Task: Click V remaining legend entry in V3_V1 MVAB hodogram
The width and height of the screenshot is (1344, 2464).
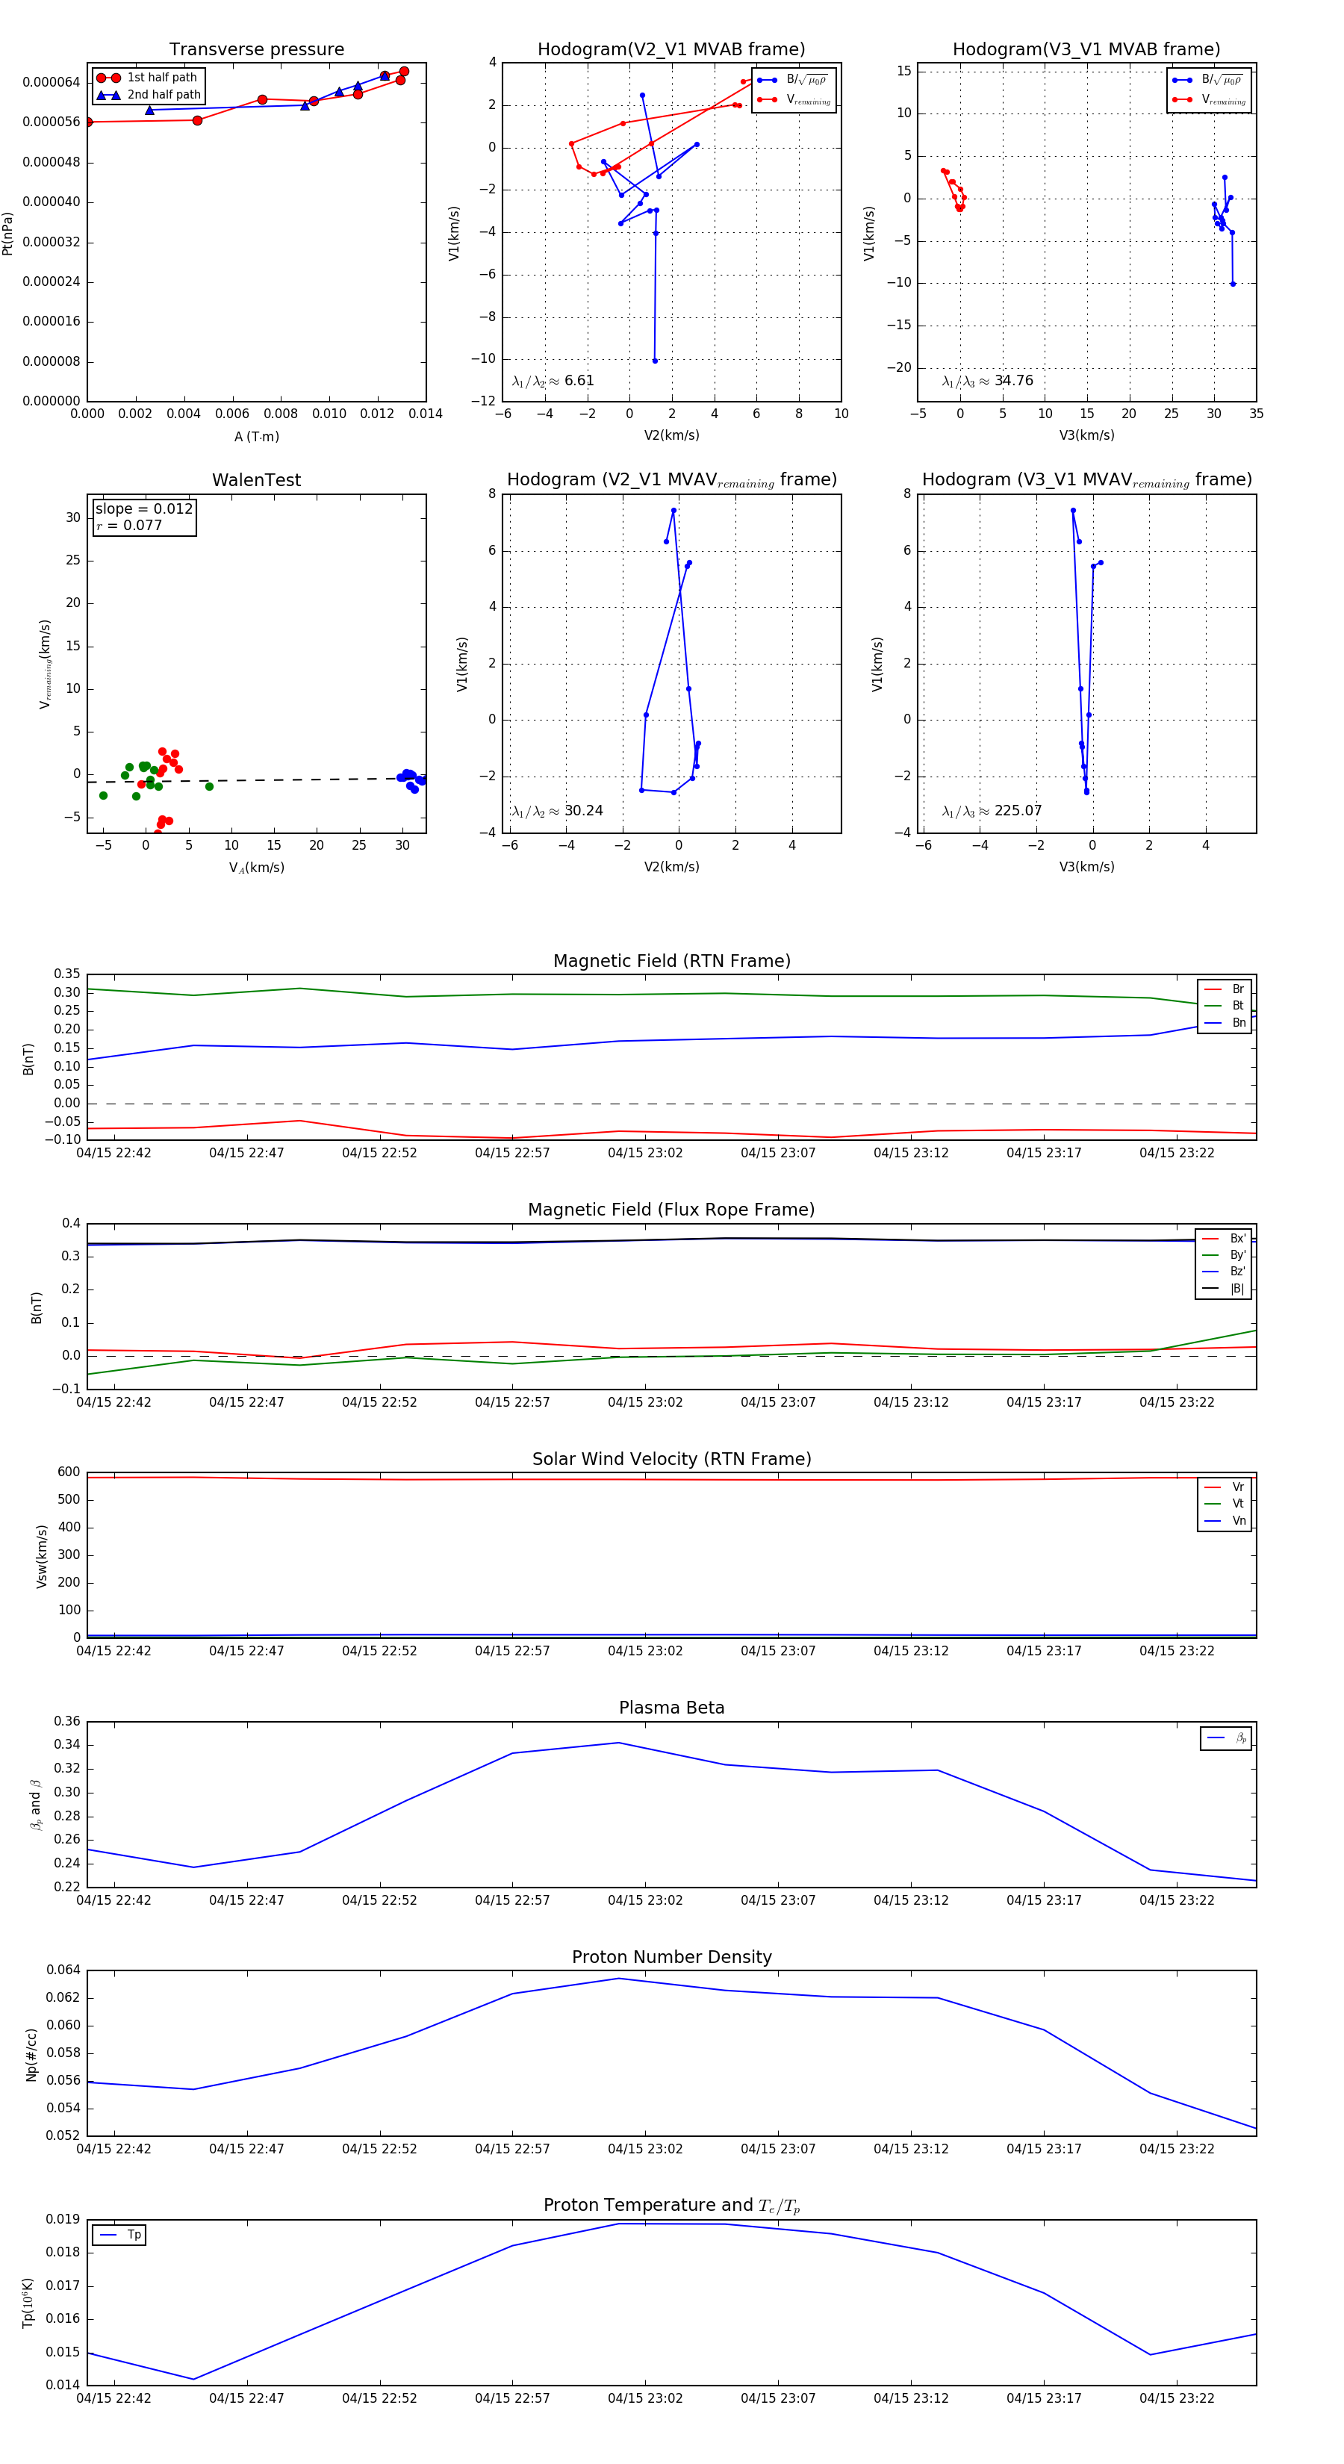Action: (x=1208, y=99)
